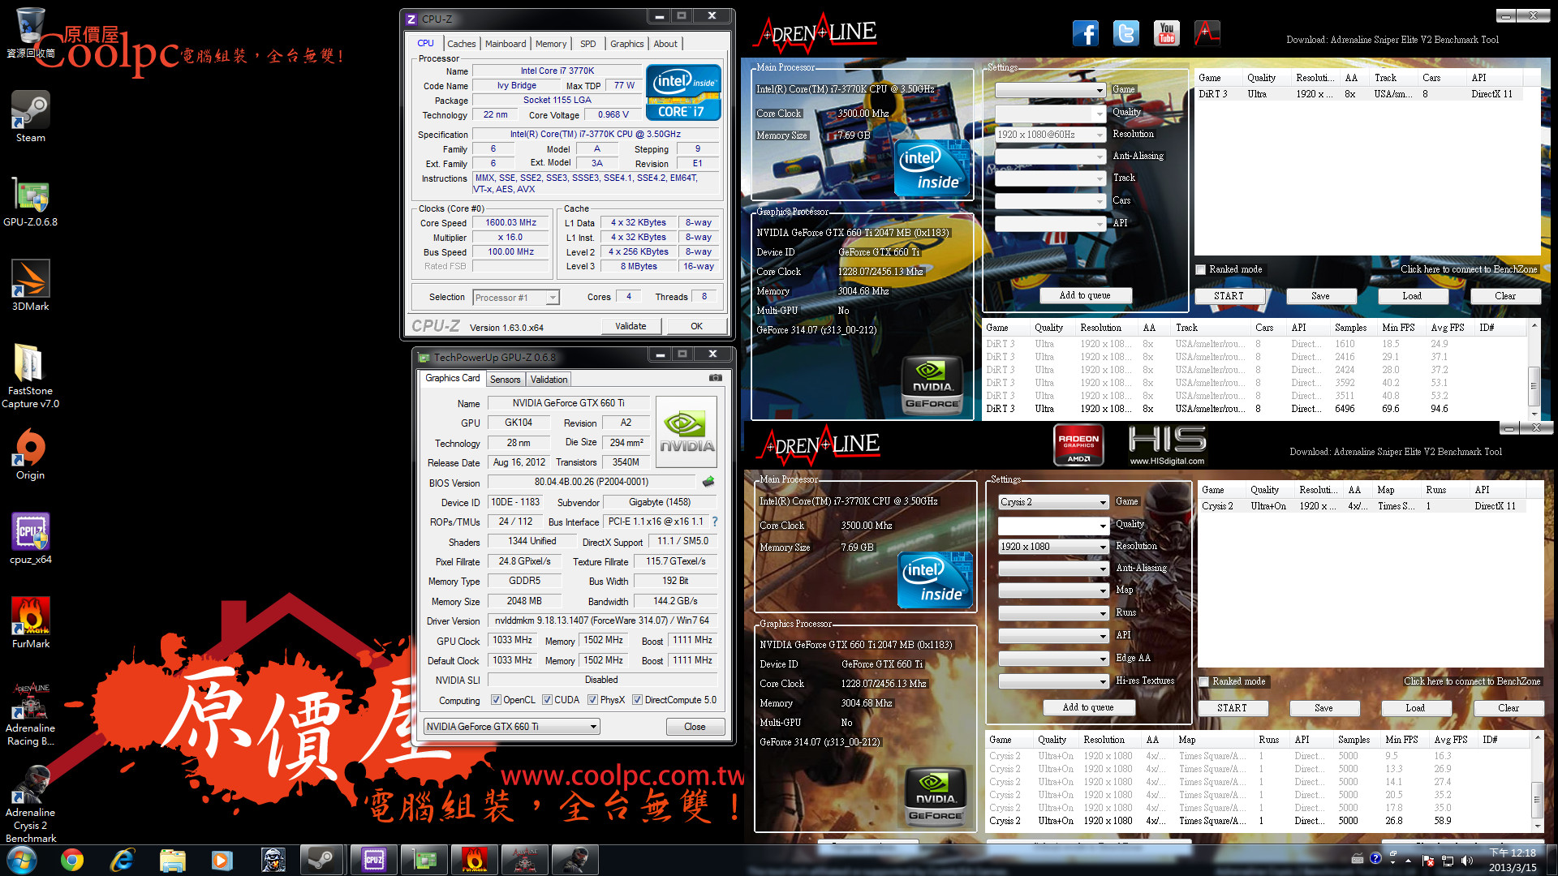The width and height of the screenshot is (1558, 876).
Task: Click the Close button in GPU-Z
Action: coord(695,727)
